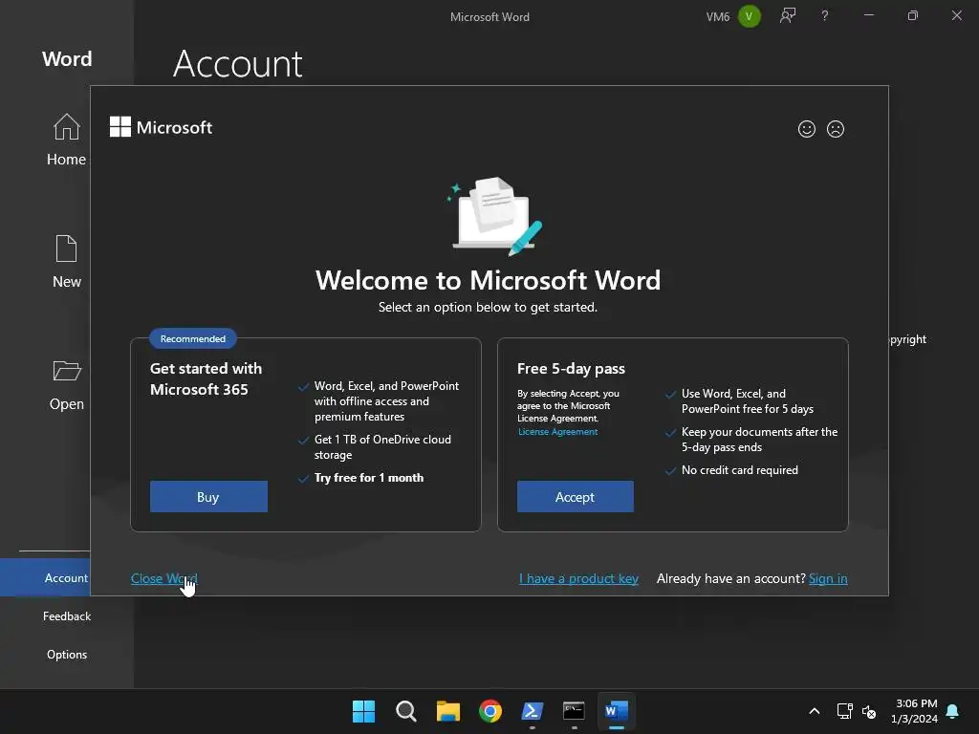Accept the free 5-day pass
The width and height of the screenshot is (979, 734).
(575, 497)
